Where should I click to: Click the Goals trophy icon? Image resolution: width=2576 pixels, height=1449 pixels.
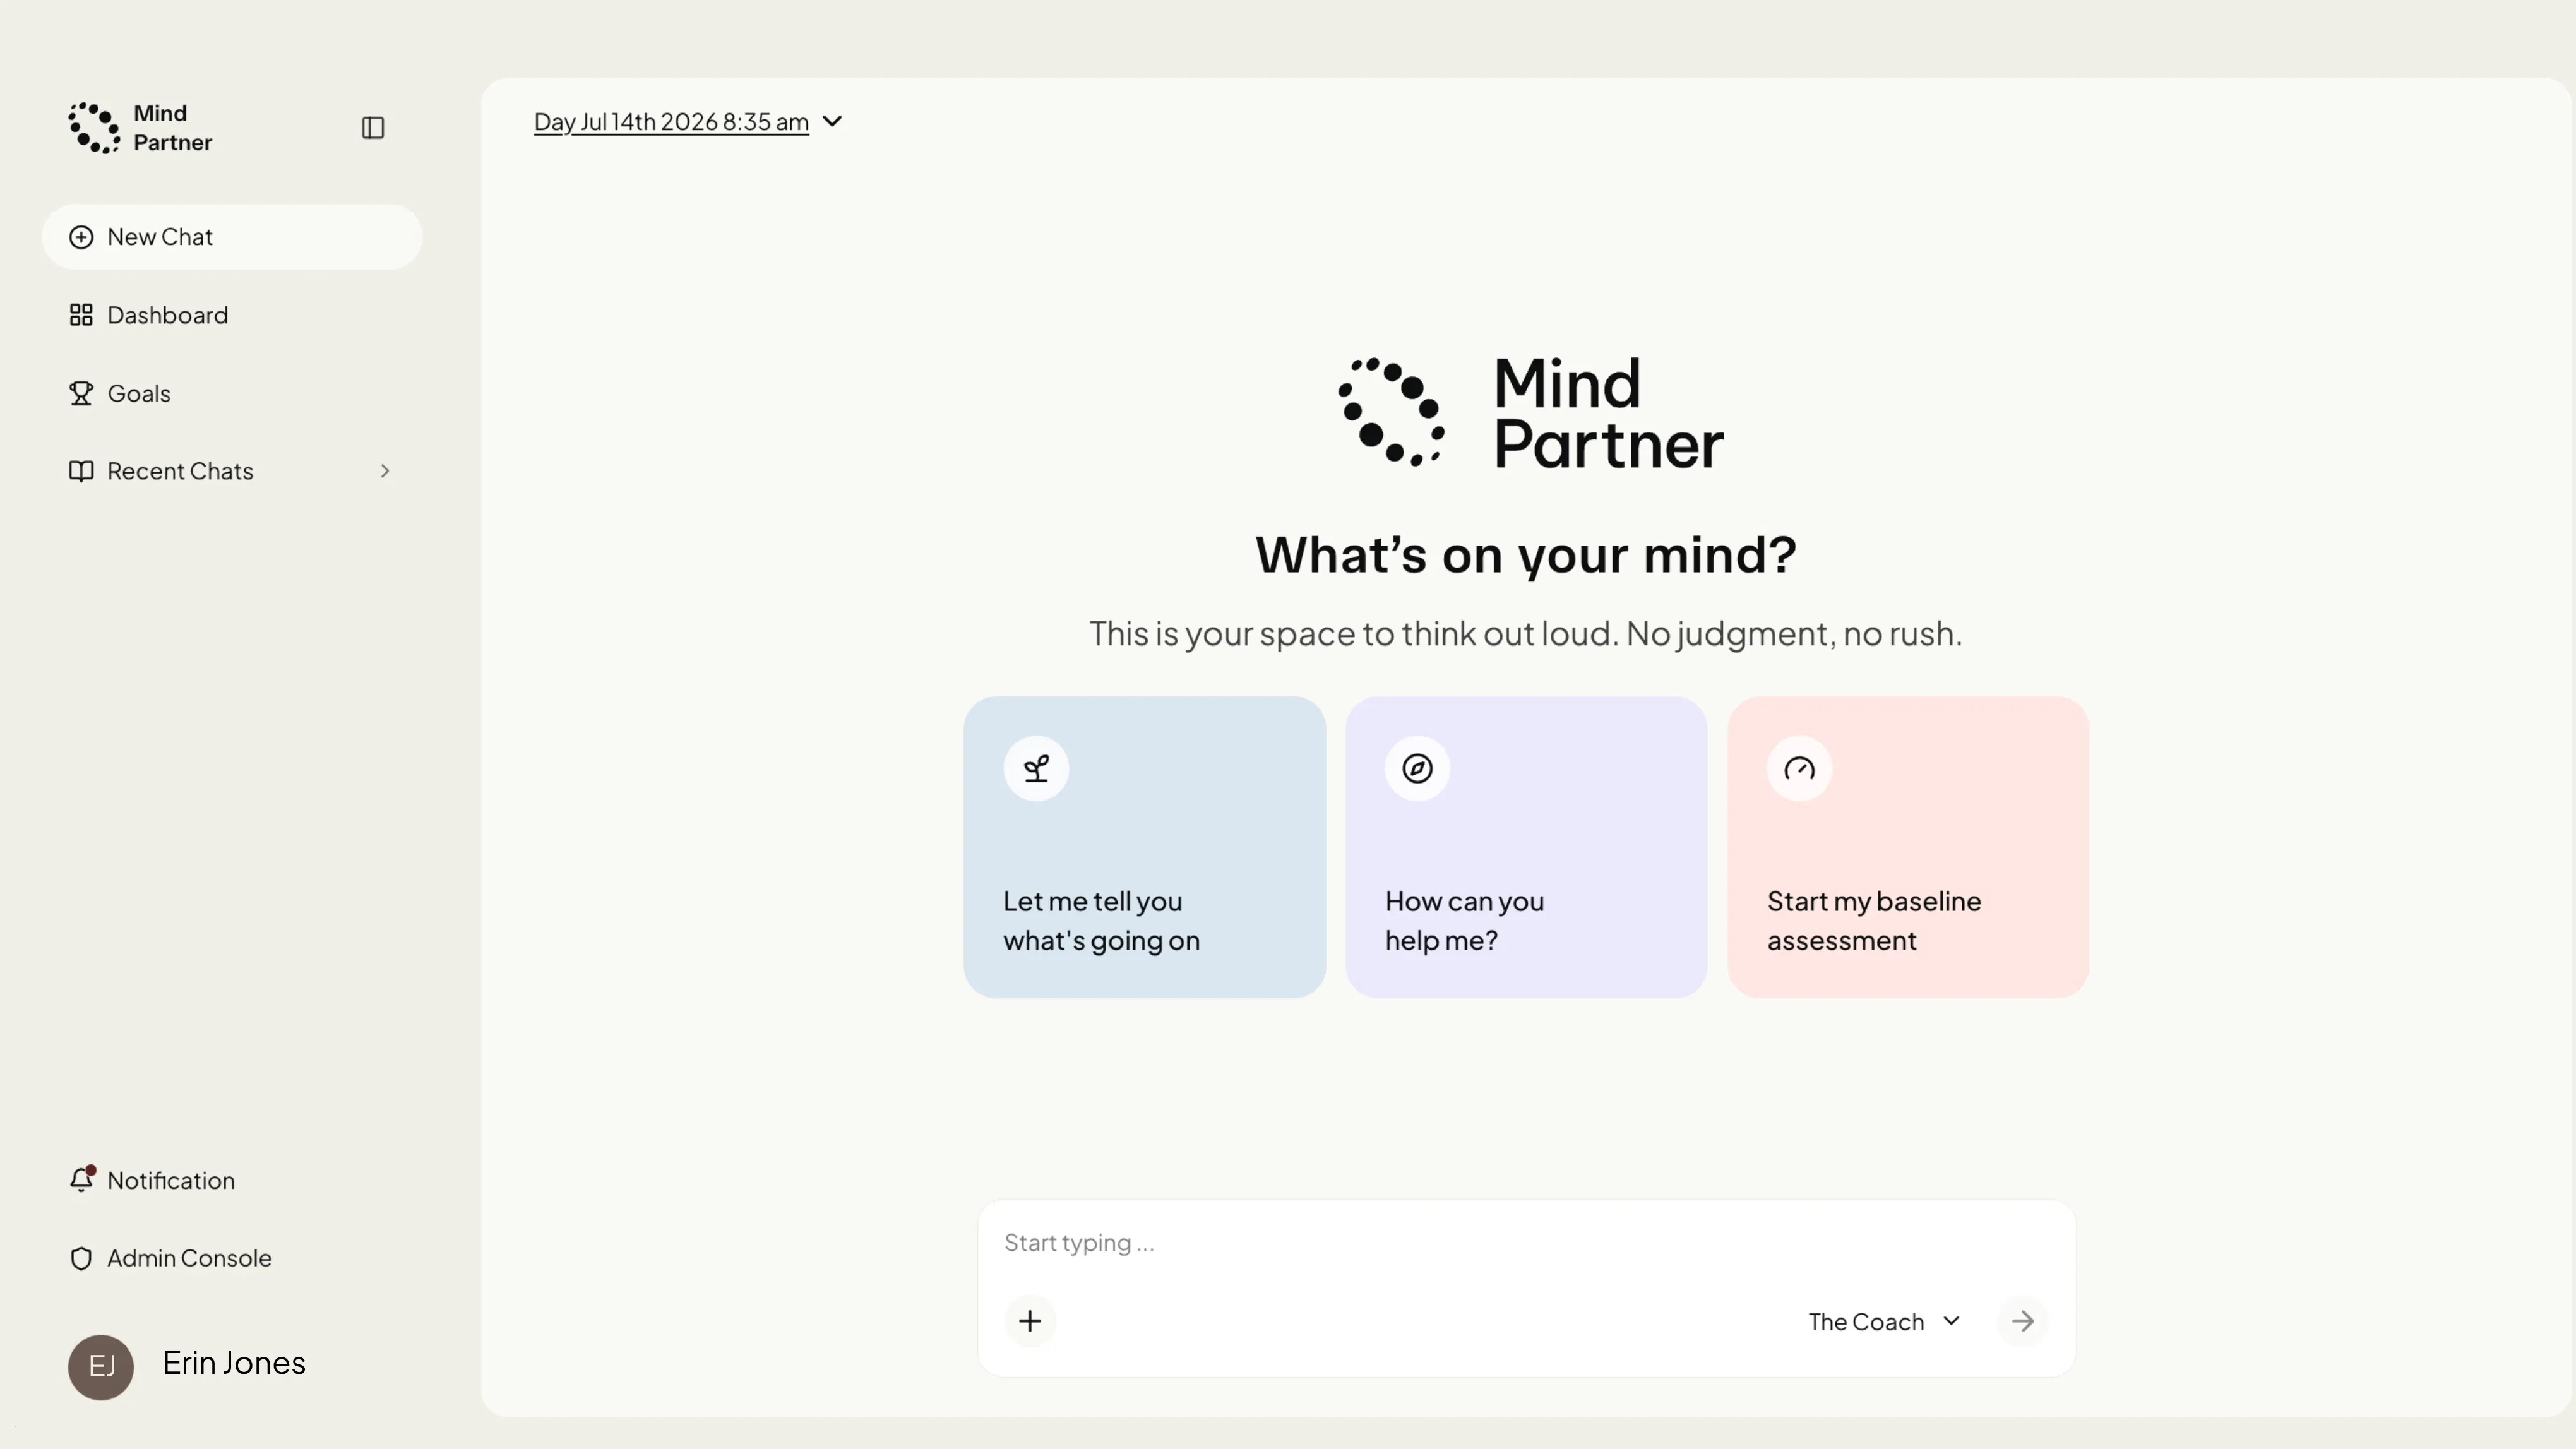pos(81,393)
